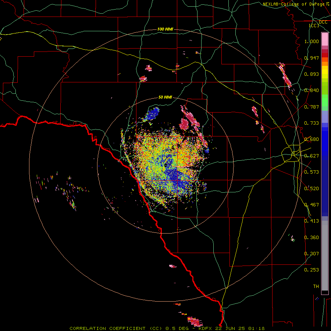Click the 0.573 scale value
331x331 pixels.
312,172
